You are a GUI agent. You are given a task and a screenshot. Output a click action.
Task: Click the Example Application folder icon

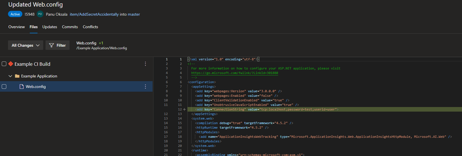(17, 76)
